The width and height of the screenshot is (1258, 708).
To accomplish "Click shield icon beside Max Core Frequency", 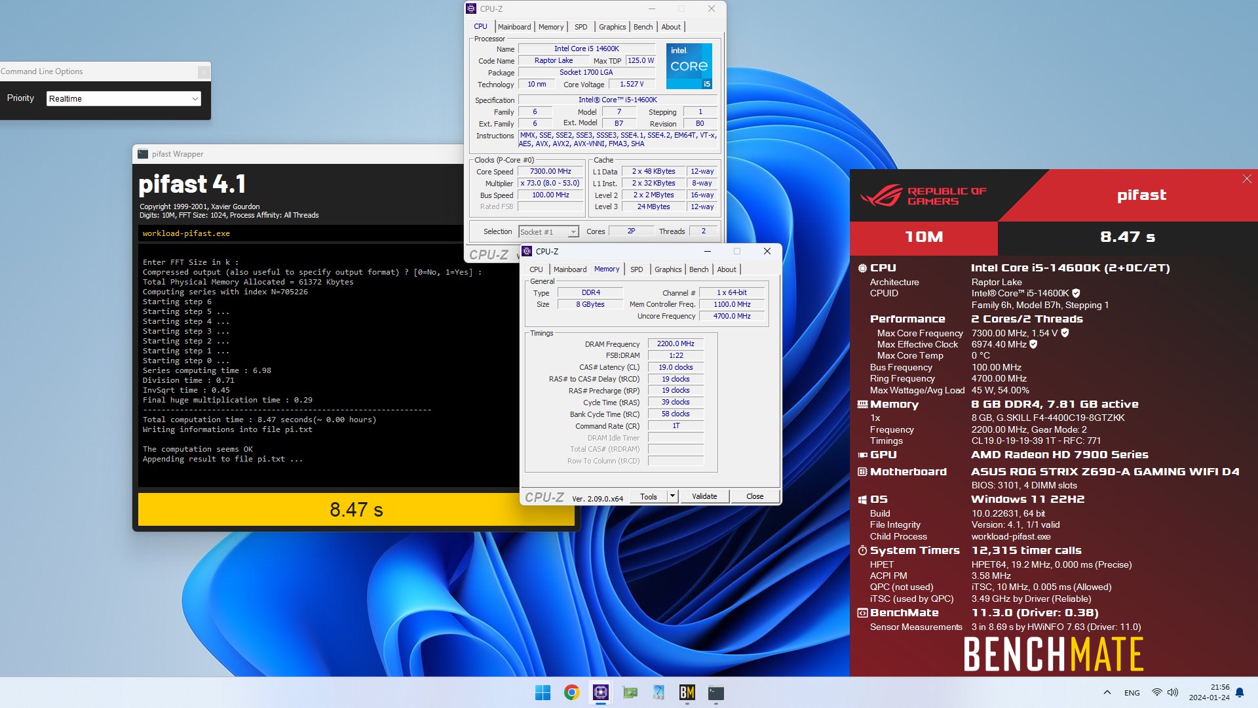I will click(1065, 333).
